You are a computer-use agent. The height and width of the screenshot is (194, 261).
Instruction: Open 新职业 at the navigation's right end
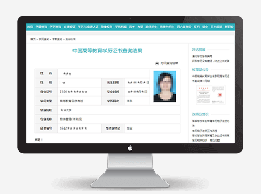(229, 27)
